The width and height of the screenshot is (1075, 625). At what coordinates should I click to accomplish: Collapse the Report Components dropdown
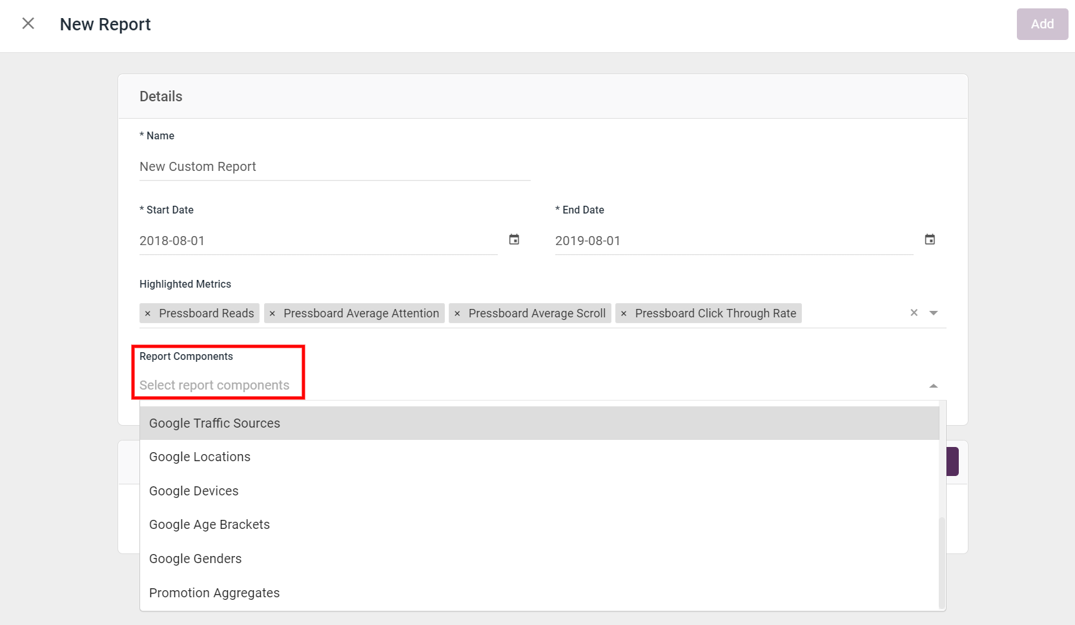933,386
